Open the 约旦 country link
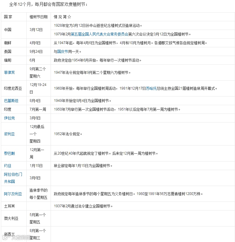Image resolution: width=235 pixels, height=242 pixels. point(7,166)
